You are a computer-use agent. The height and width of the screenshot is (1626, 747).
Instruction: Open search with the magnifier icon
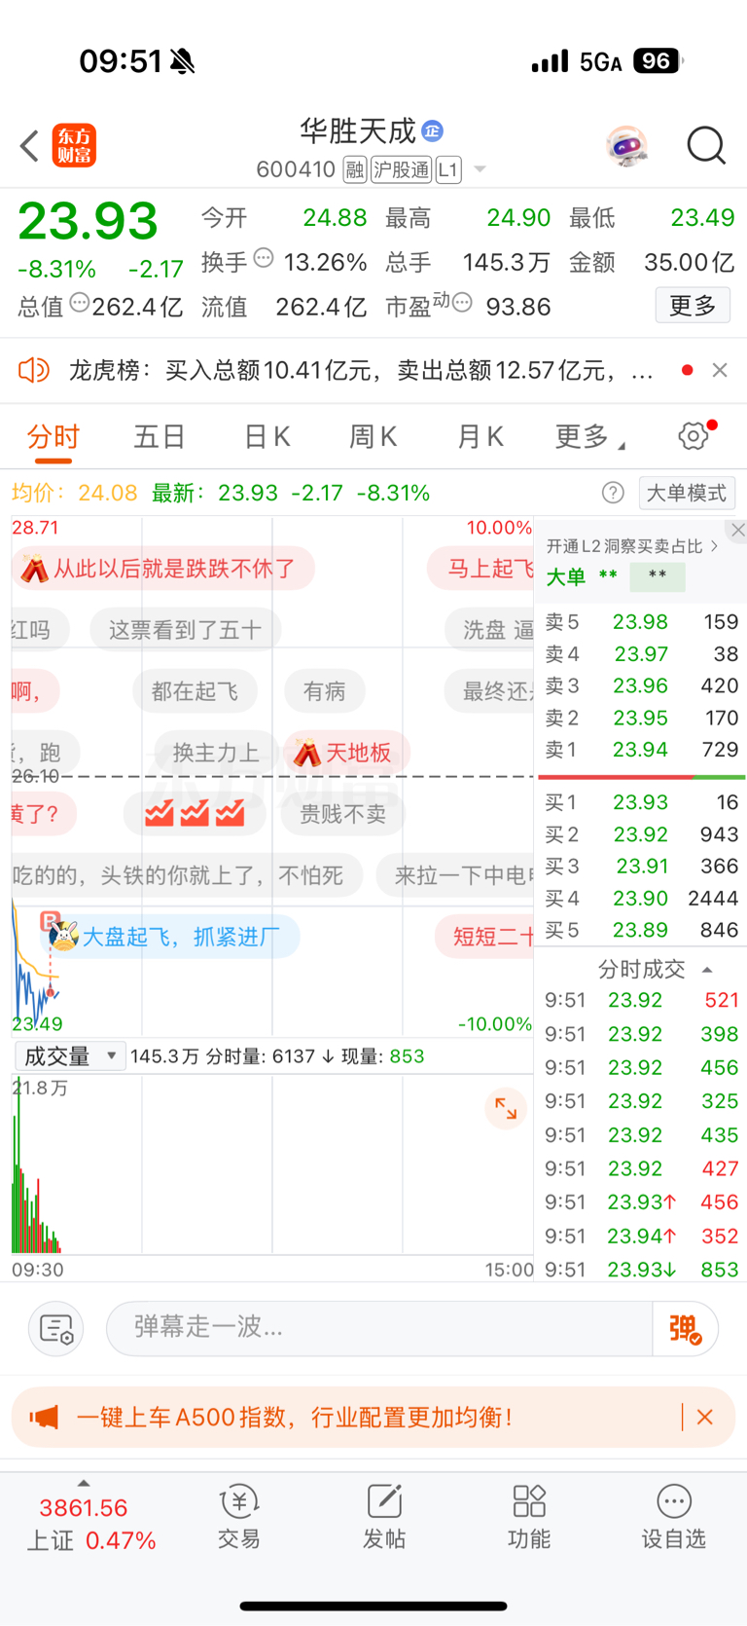click(706, 146)
